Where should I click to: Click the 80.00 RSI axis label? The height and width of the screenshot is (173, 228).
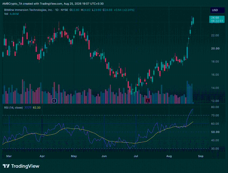[215, 107]
